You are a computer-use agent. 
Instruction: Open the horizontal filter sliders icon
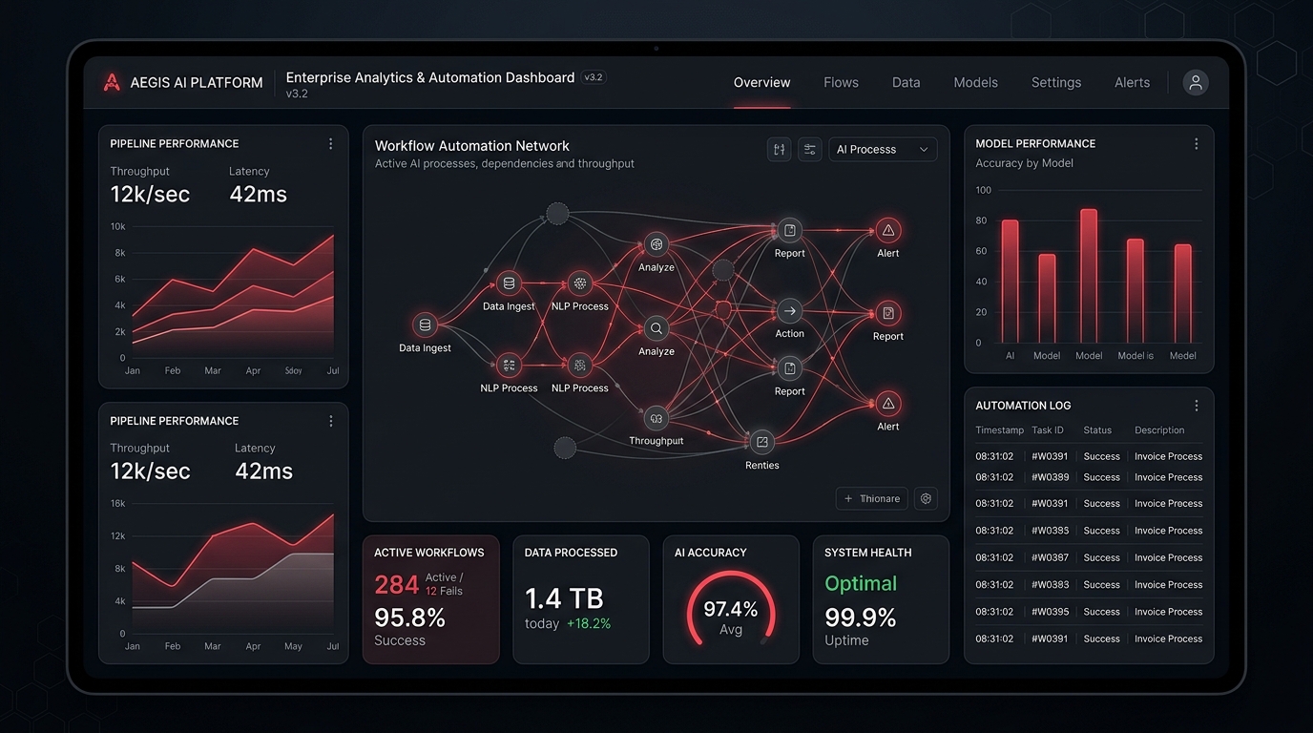tap(810, 149)
